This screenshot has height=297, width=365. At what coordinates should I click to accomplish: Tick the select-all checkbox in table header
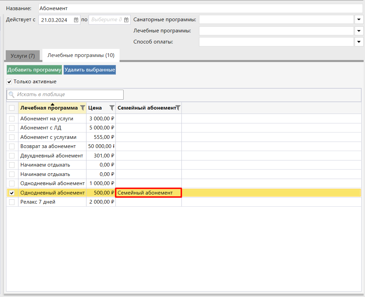tap(12, 108)
